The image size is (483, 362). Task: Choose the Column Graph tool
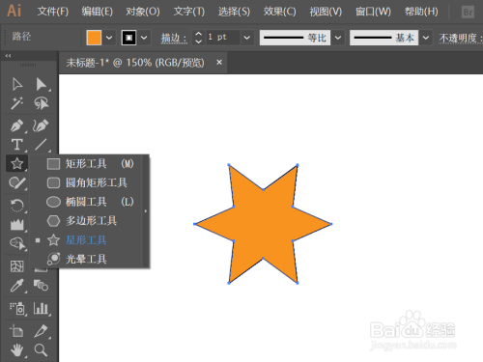tap(42, 308)
